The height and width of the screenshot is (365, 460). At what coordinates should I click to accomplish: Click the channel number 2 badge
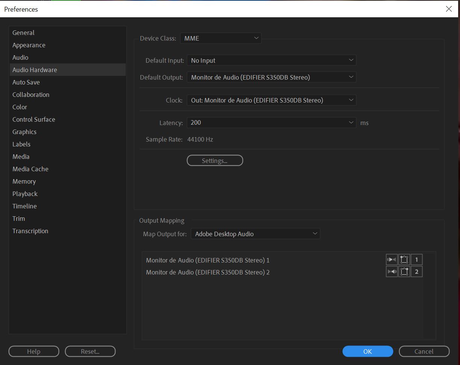tap(416, 271)
